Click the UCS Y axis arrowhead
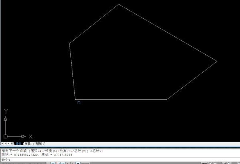The height and width of the screenshot is (164, 240). click(6, 119)
